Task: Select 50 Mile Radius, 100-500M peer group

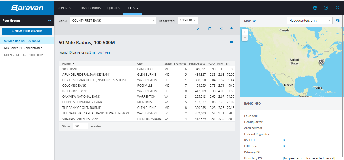Action: (27, 41)
